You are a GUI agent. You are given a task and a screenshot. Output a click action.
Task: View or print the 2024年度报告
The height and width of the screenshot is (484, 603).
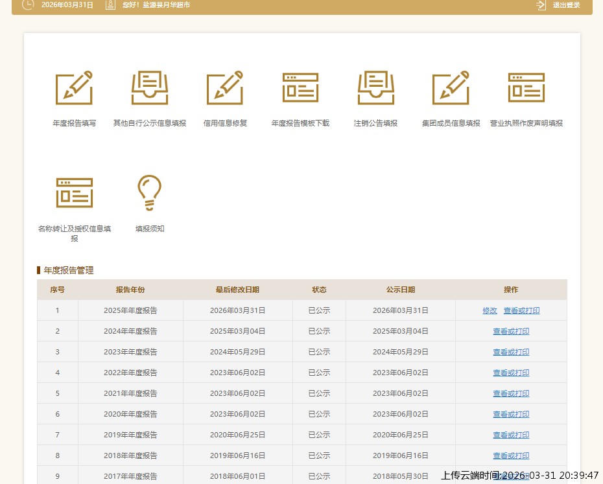(x=511, y=331)
